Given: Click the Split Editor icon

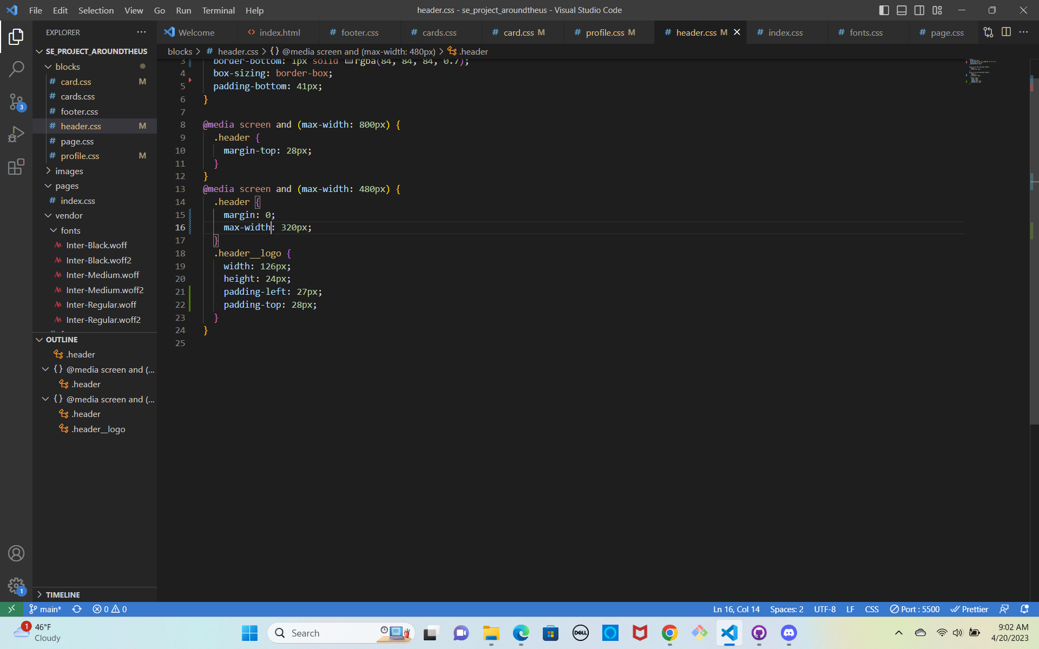Looking at the screenshot, I should tap(1006, 32).
